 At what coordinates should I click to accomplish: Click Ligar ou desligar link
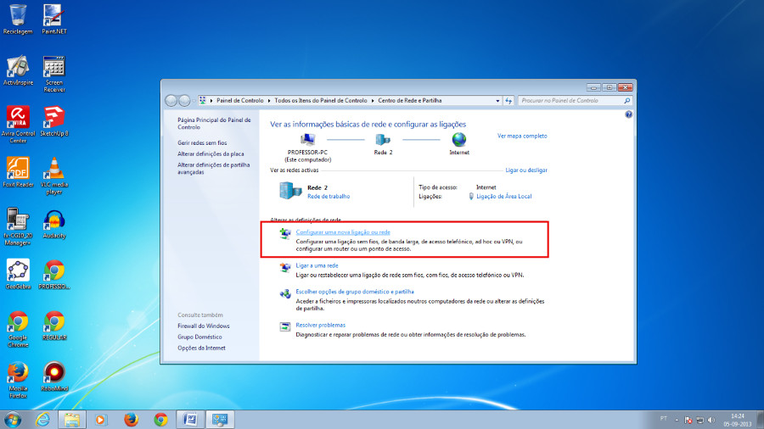coord(526,170)
